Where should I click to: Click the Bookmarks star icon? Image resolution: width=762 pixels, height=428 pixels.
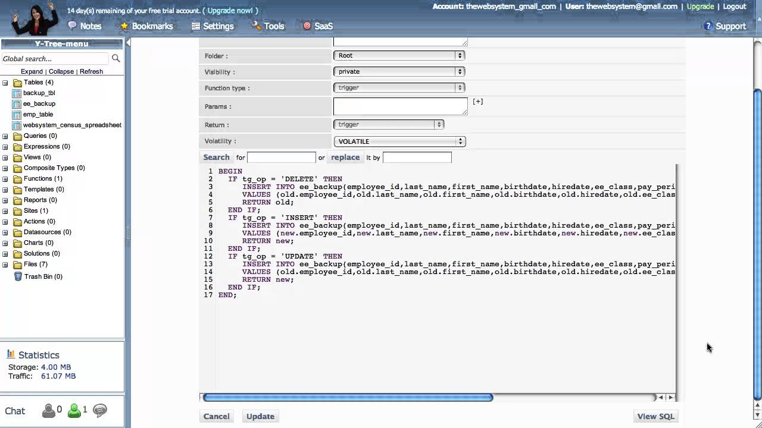[124, 26]
